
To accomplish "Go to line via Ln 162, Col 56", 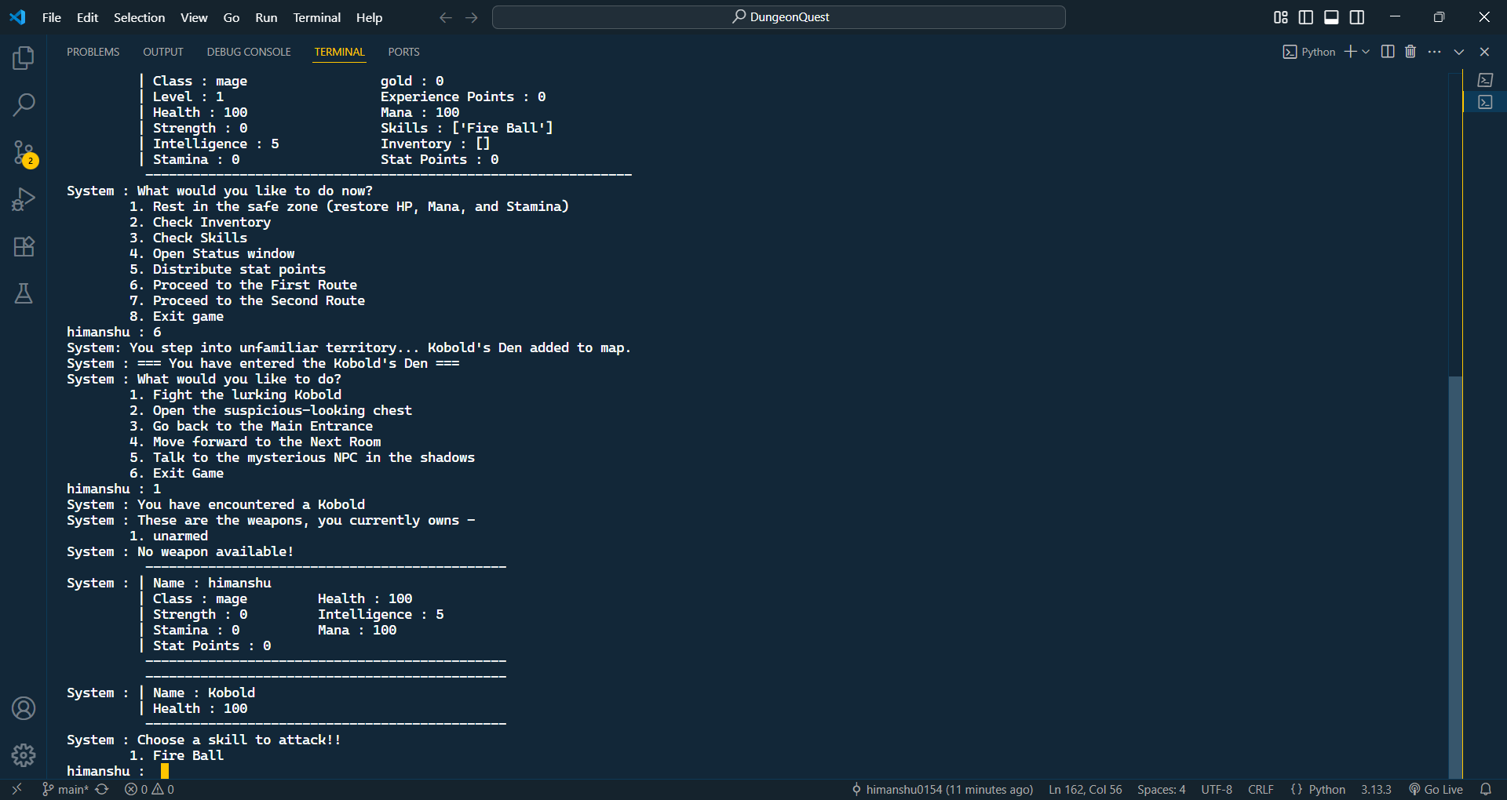I will pos(1086,790).
